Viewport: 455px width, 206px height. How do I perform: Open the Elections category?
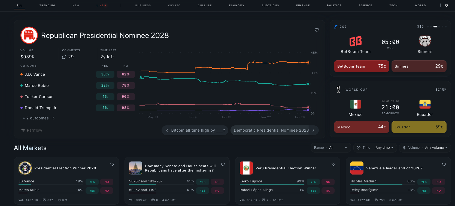pyautogui.click(x=270, y=5)
